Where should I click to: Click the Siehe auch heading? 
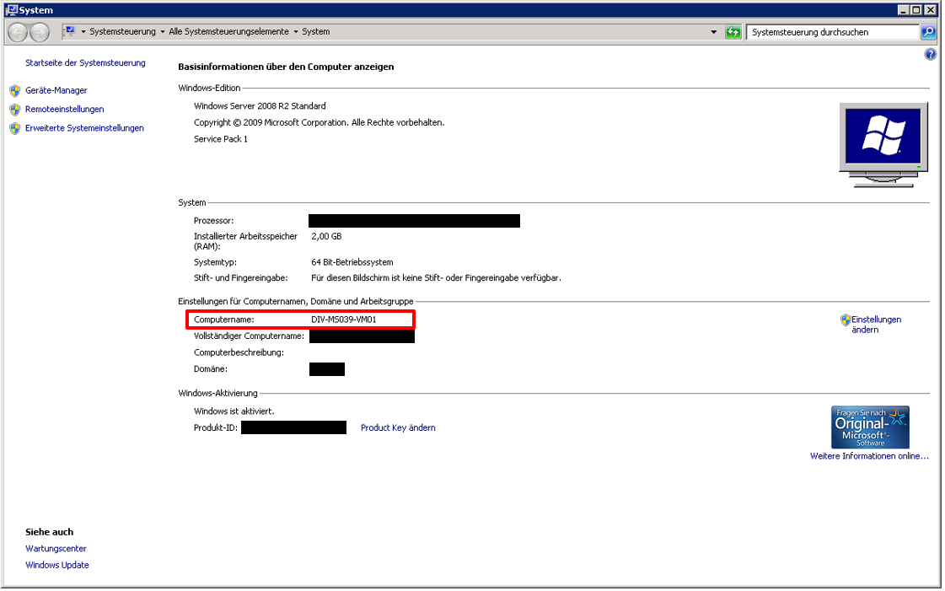[x=50, y=532]
